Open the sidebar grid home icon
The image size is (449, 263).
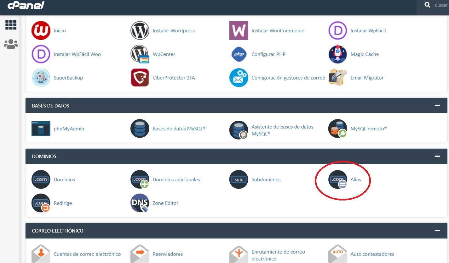coord(11,25)
